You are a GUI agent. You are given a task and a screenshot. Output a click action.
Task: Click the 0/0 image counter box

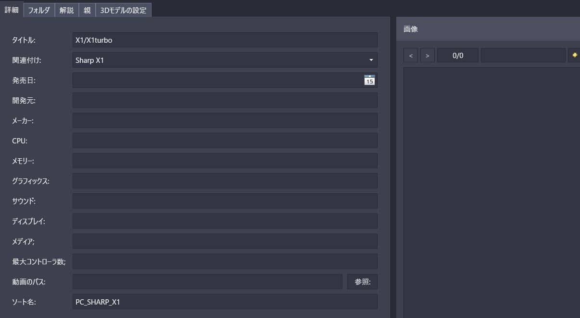point(458,55)
